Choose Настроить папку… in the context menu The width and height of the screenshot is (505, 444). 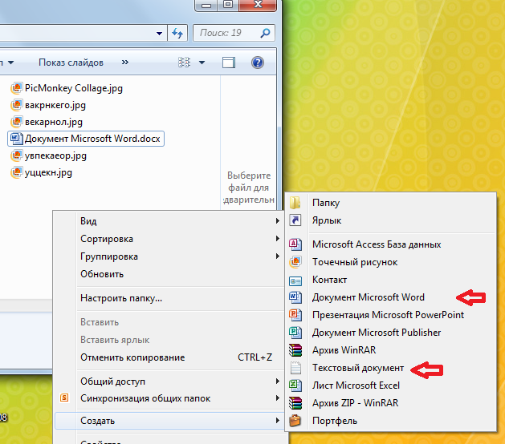tap(169, 298)
